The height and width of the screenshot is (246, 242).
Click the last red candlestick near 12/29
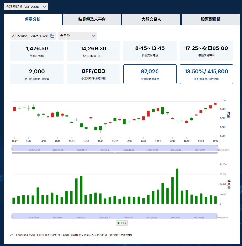point(215,104)
